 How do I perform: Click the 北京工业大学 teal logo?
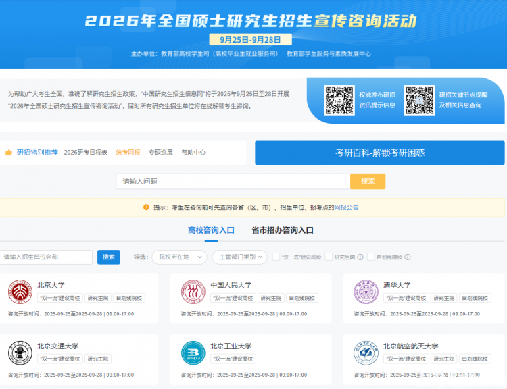(x=193, y=353)
